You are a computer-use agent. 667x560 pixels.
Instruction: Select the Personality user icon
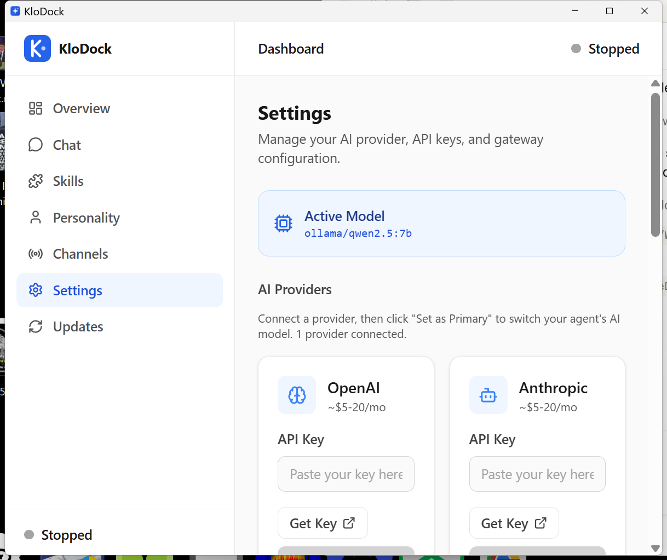pyautogui.click(x=35, y=217)
